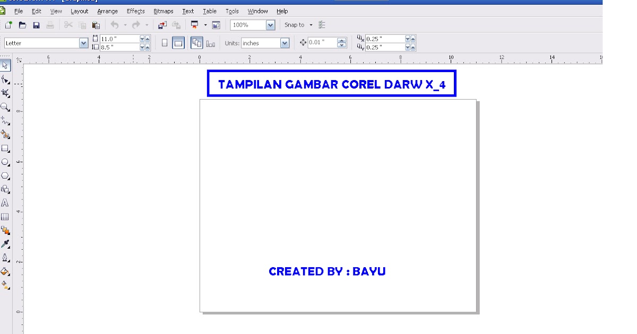Screen dimensions: 637x334
Task: Select the Interactive Fill tool
Action: (x=5, y=285)
